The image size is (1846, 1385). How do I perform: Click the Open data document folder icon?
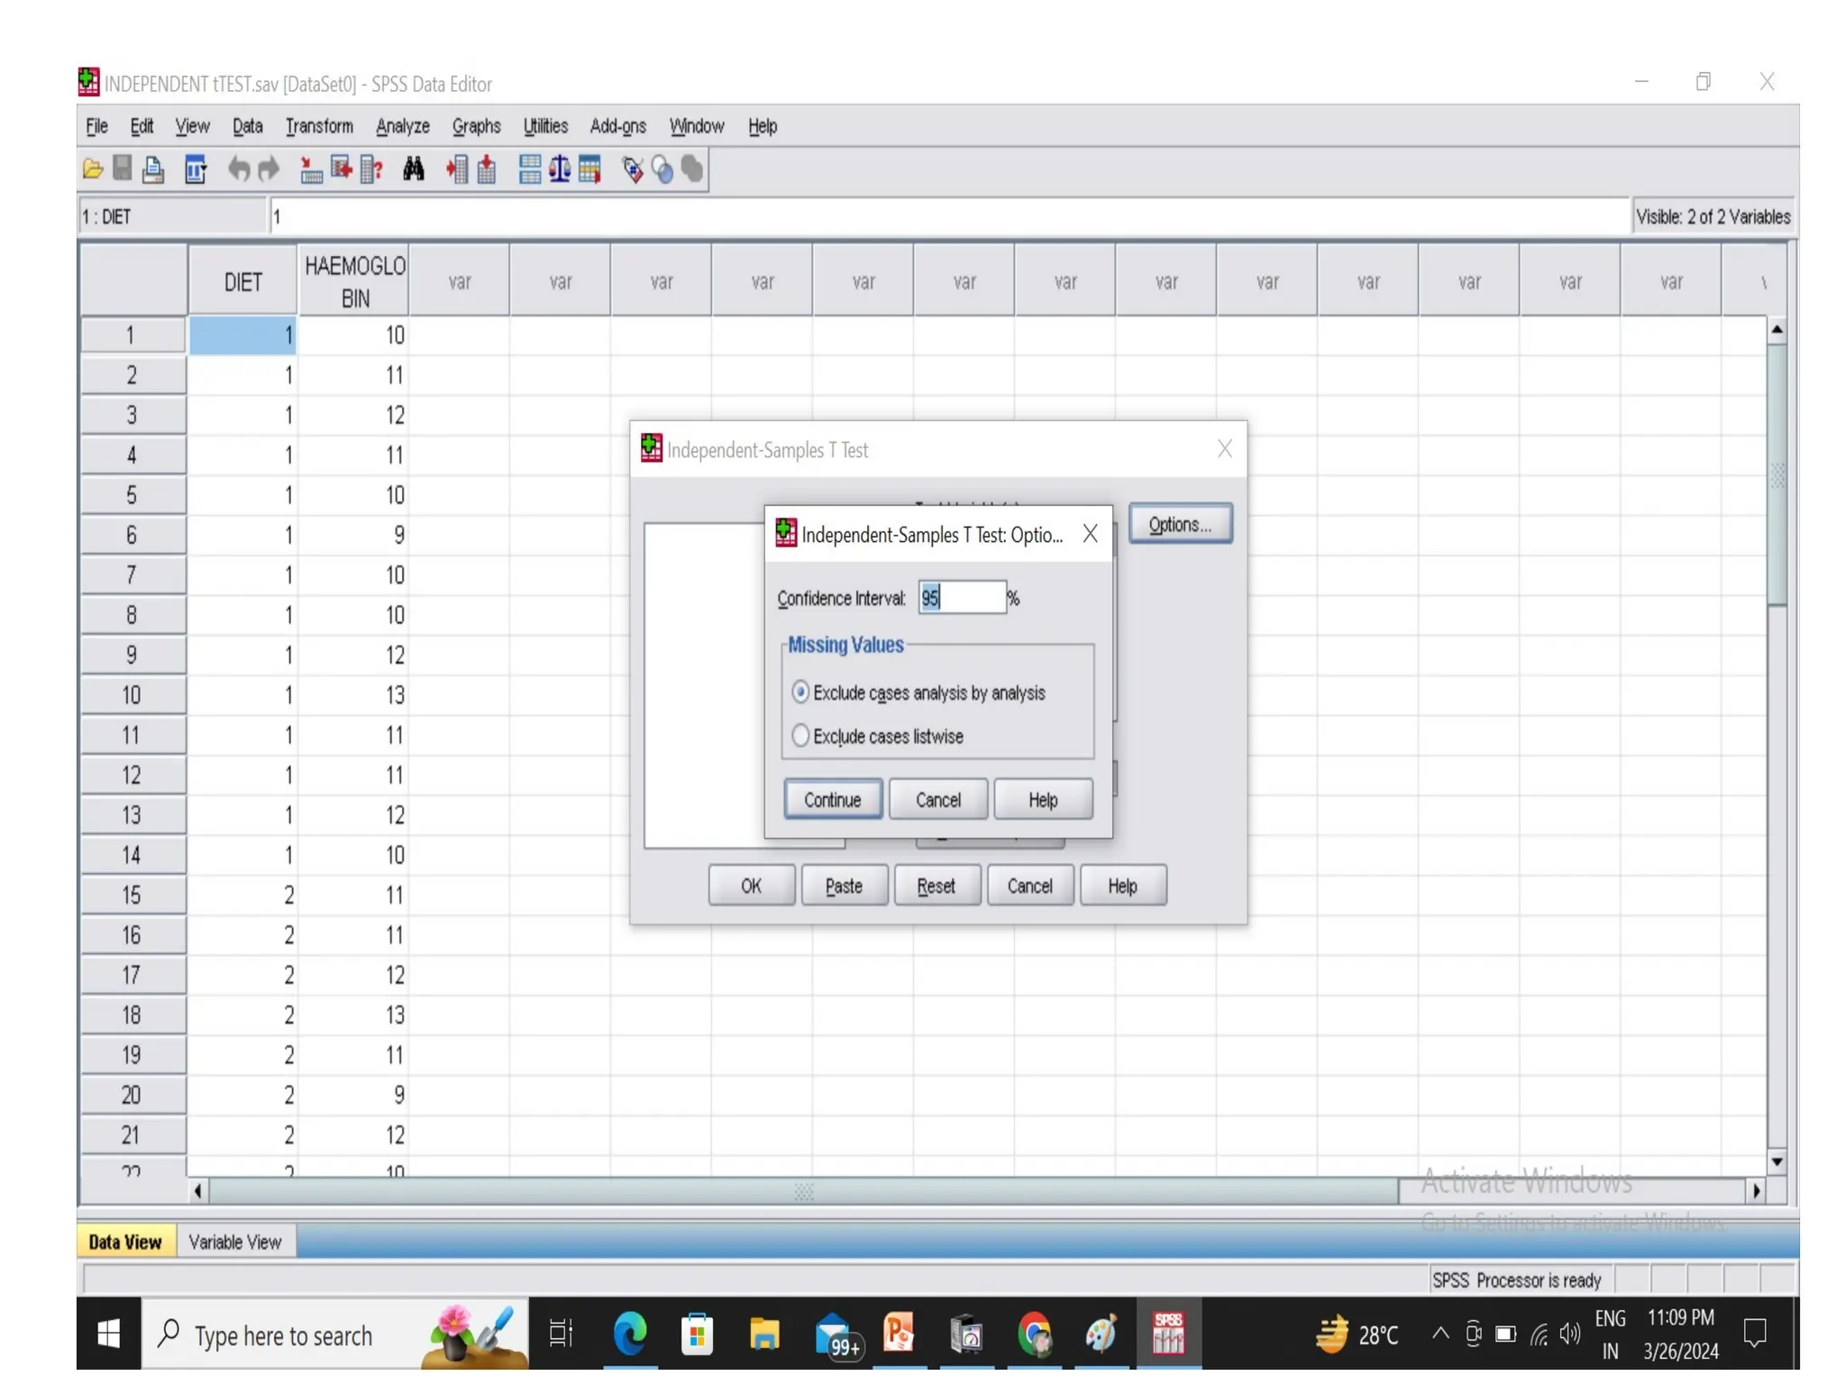[92, 169]
